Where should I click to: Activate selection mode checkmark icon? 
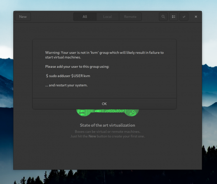[x=184, y=17]
